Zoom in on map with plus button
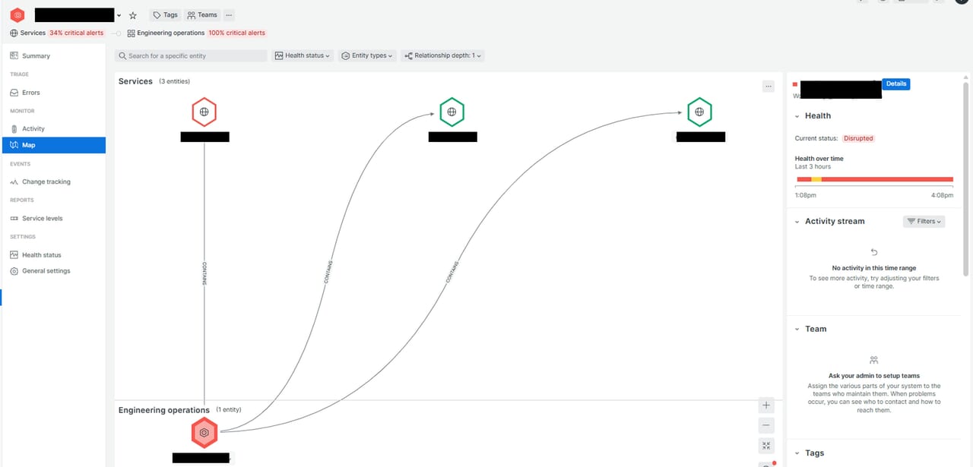 [766, 405]
